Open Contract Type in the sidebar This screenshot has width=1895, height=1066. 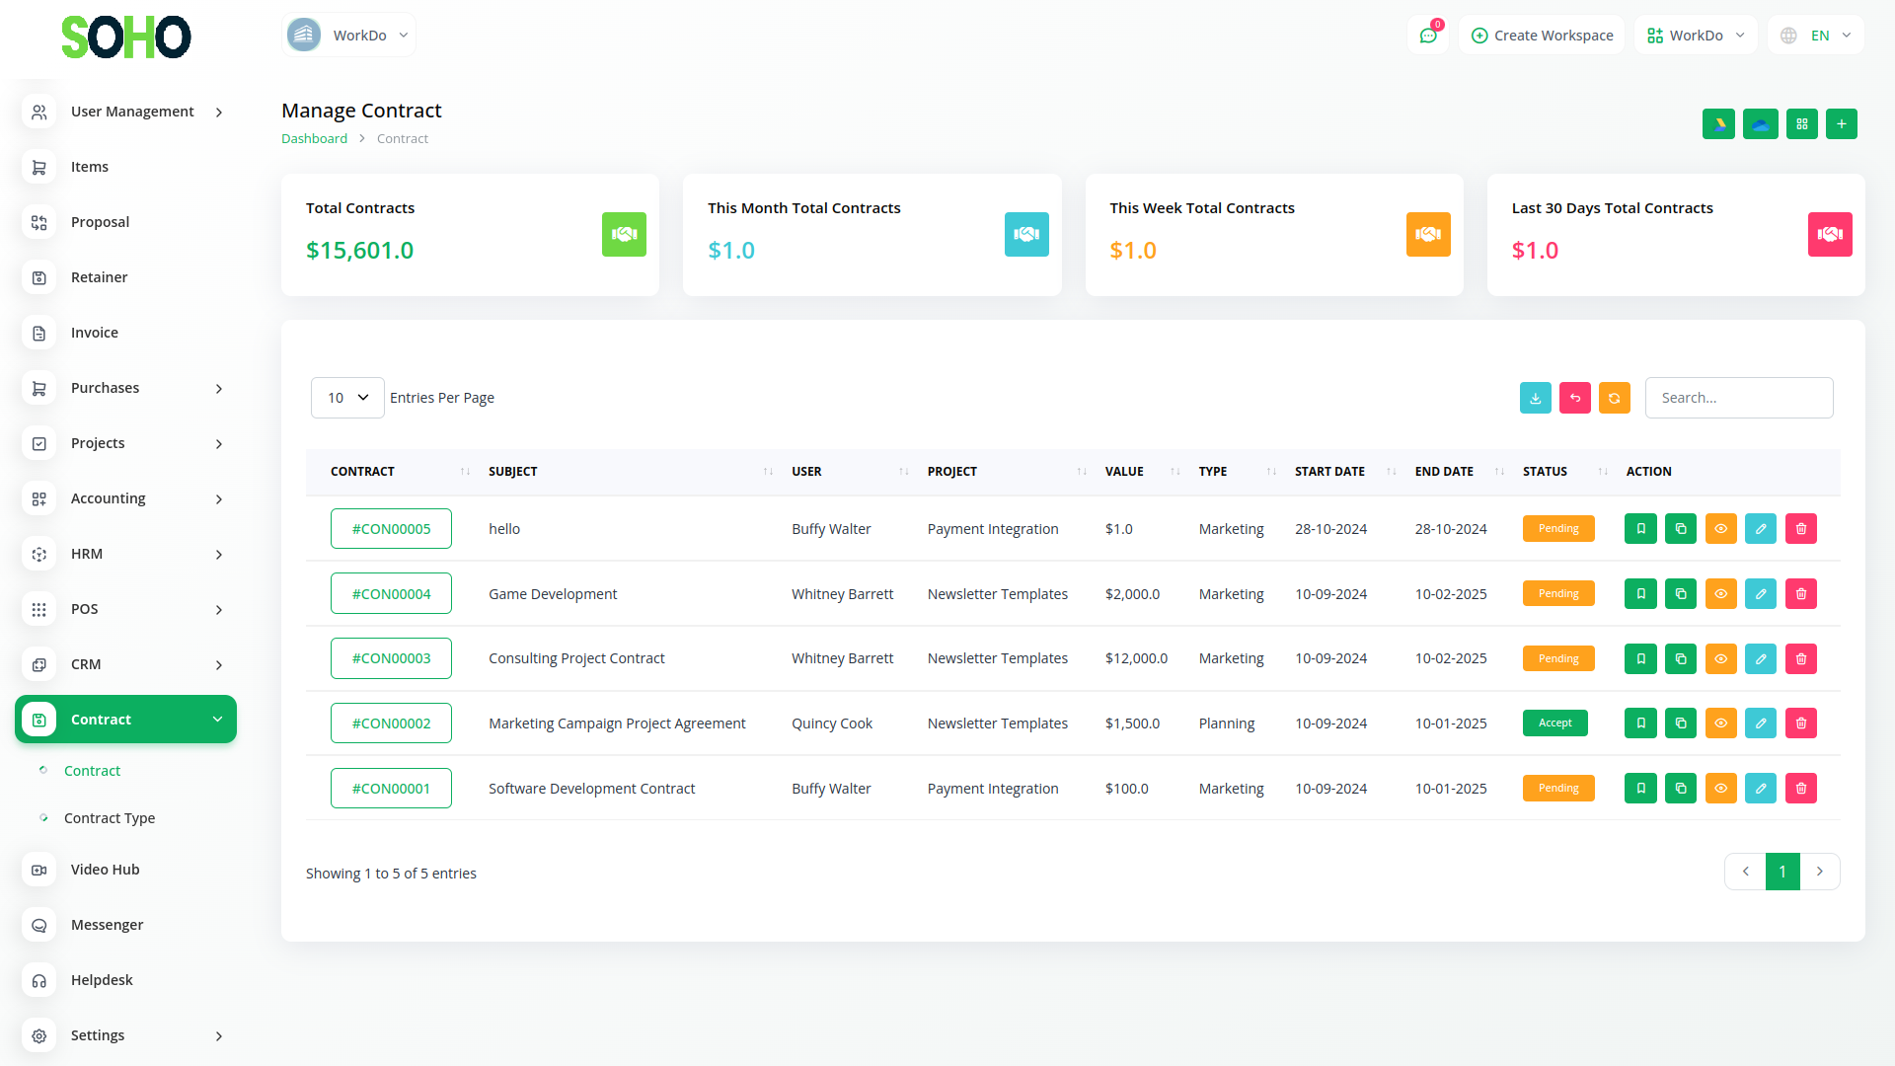110,818
